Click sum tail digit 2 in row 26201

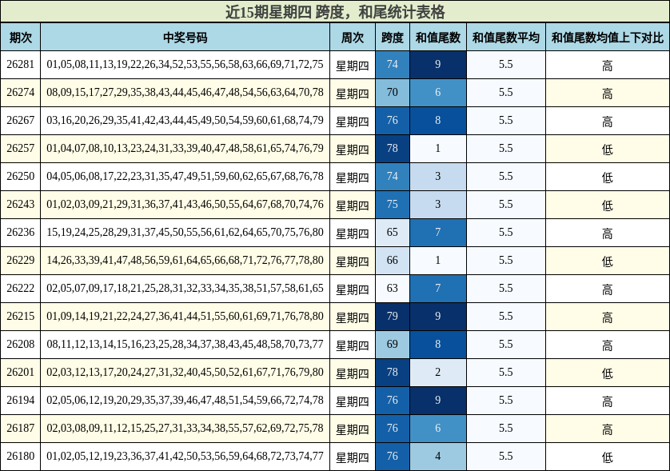[438, 373]
